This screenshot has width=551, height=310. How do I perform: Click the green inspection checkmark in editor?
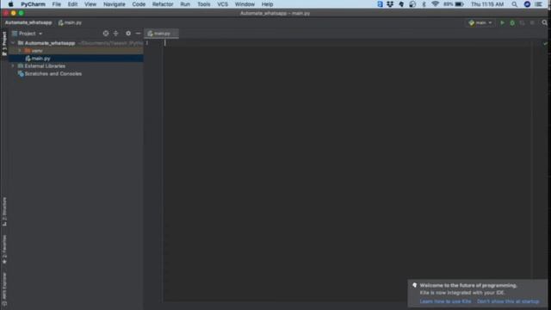tap(545, 44)
